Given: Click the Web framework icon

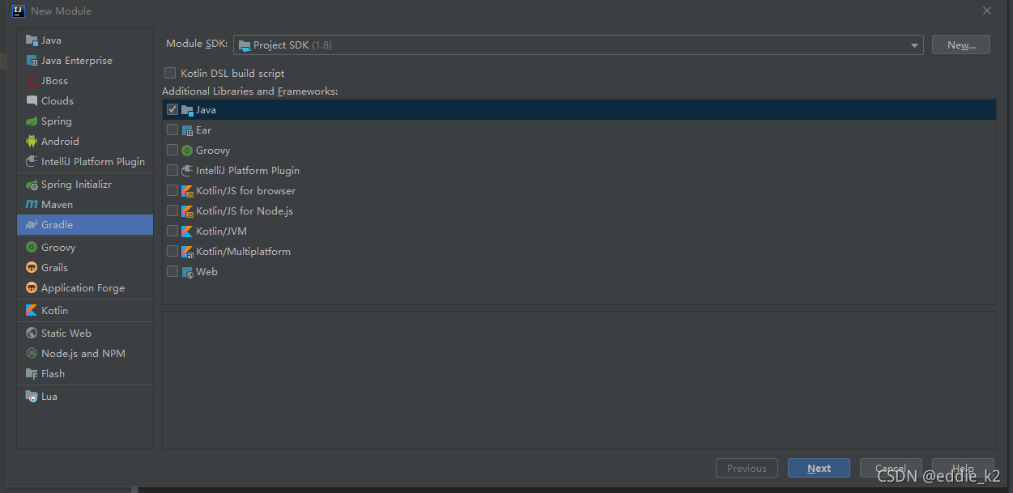Looking at the screenshot, I should click(x=187, y=272).
